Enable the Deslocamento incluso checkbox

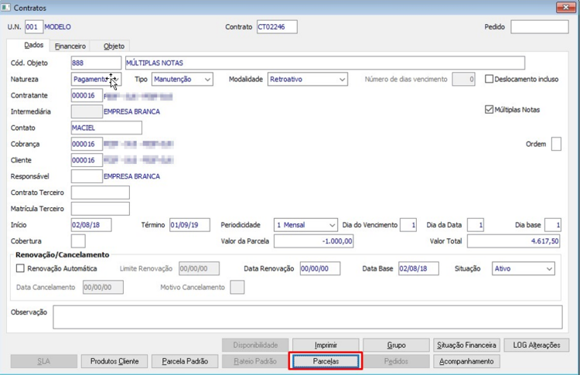[x=489, y=79]
